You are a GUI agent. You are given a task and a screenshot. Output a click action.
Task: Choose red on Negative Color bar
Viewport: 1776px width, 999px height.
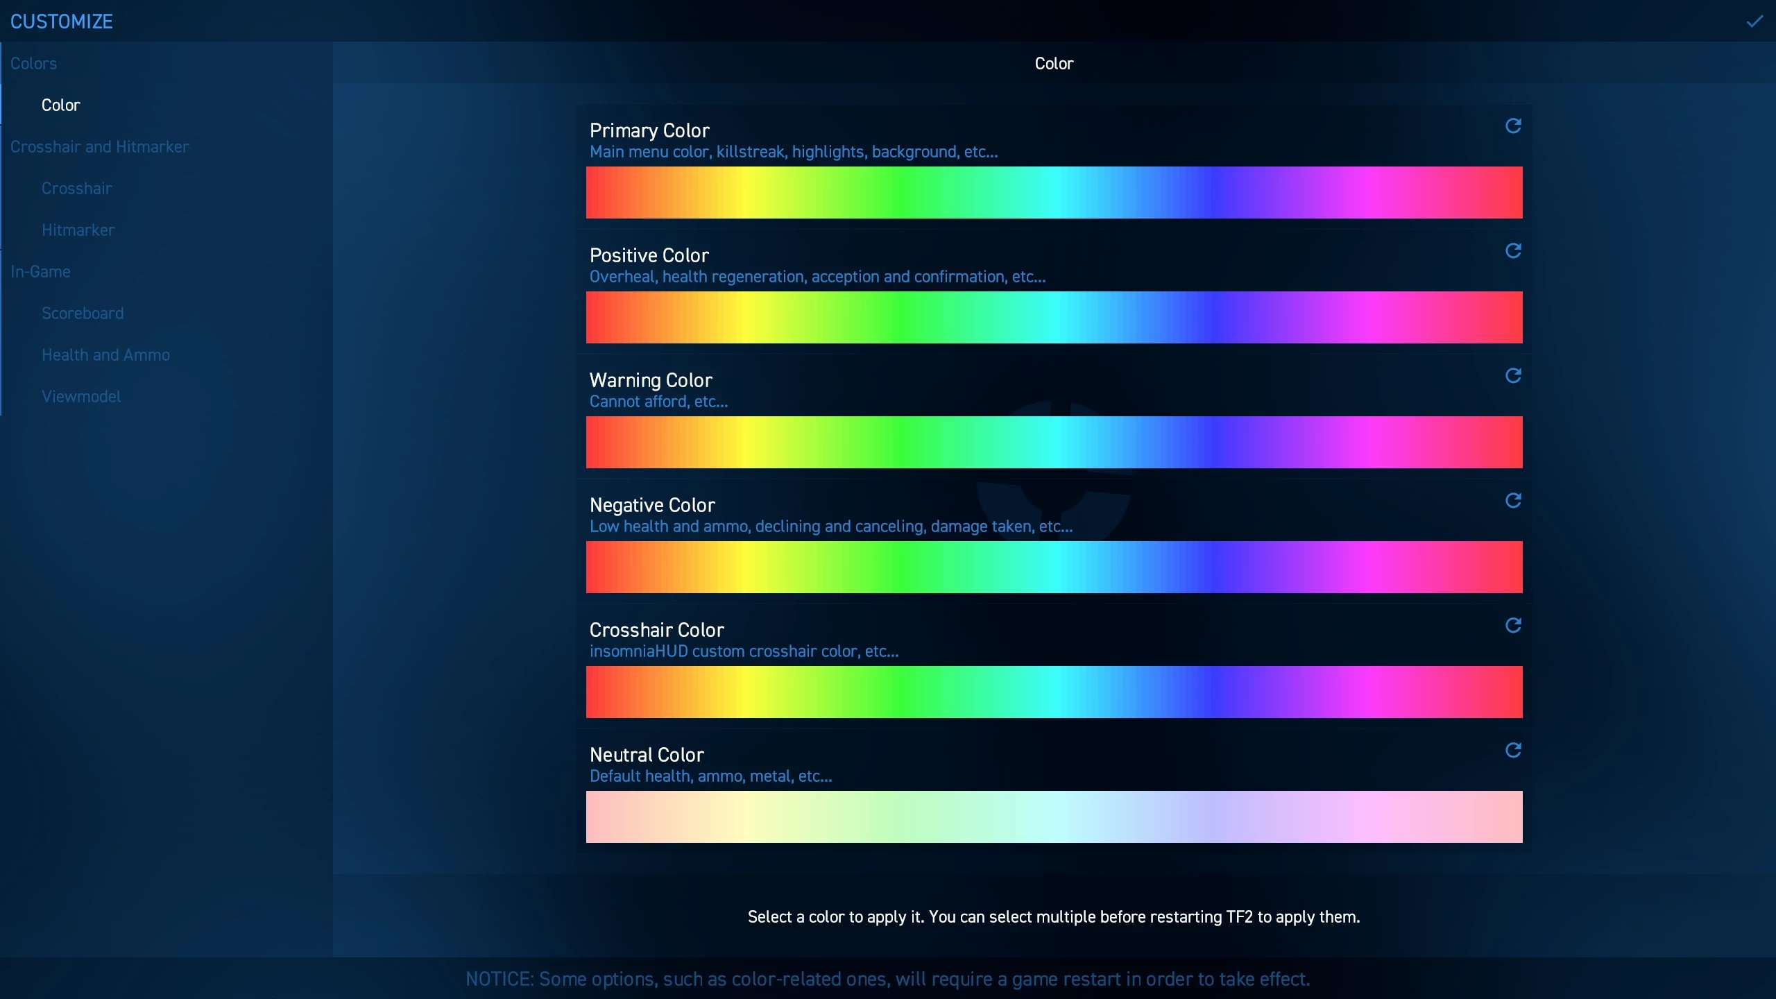pos(597,567)
